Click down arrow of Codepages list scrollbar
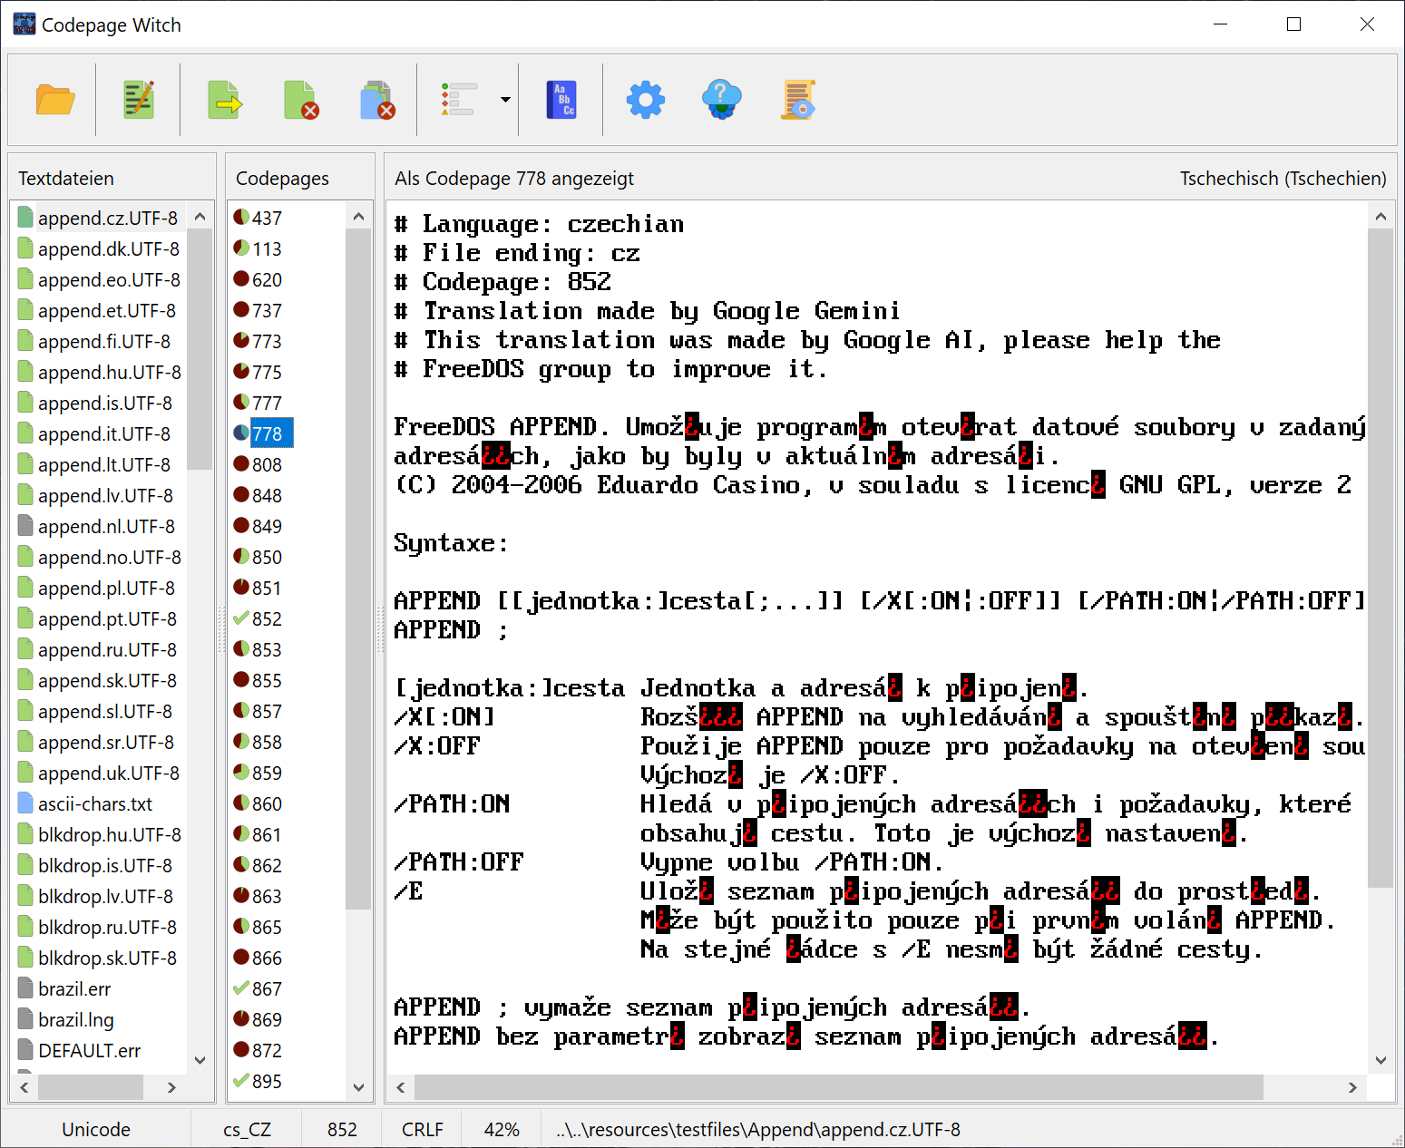Viewport: 1405px width, 1148px height. pyautogui.click(x=359, y=1086)
